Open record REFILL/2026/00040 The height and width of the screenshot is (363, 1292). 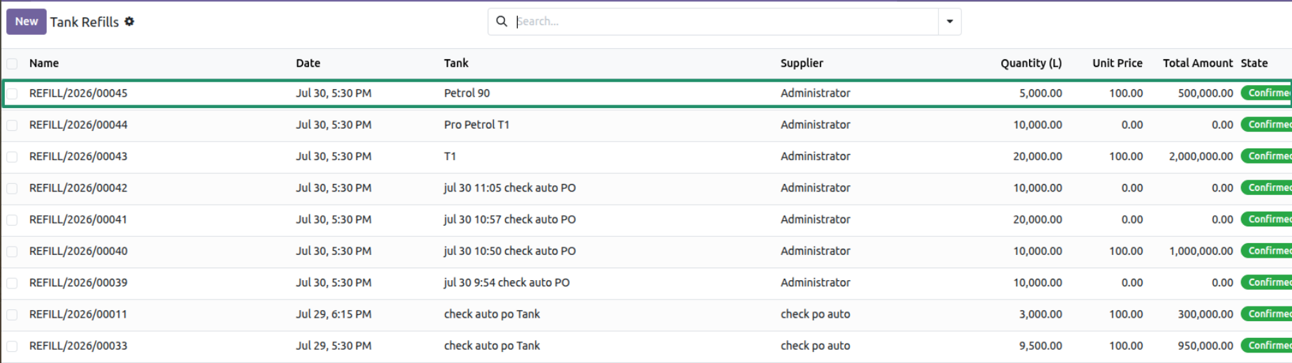[x=78, y=251]
